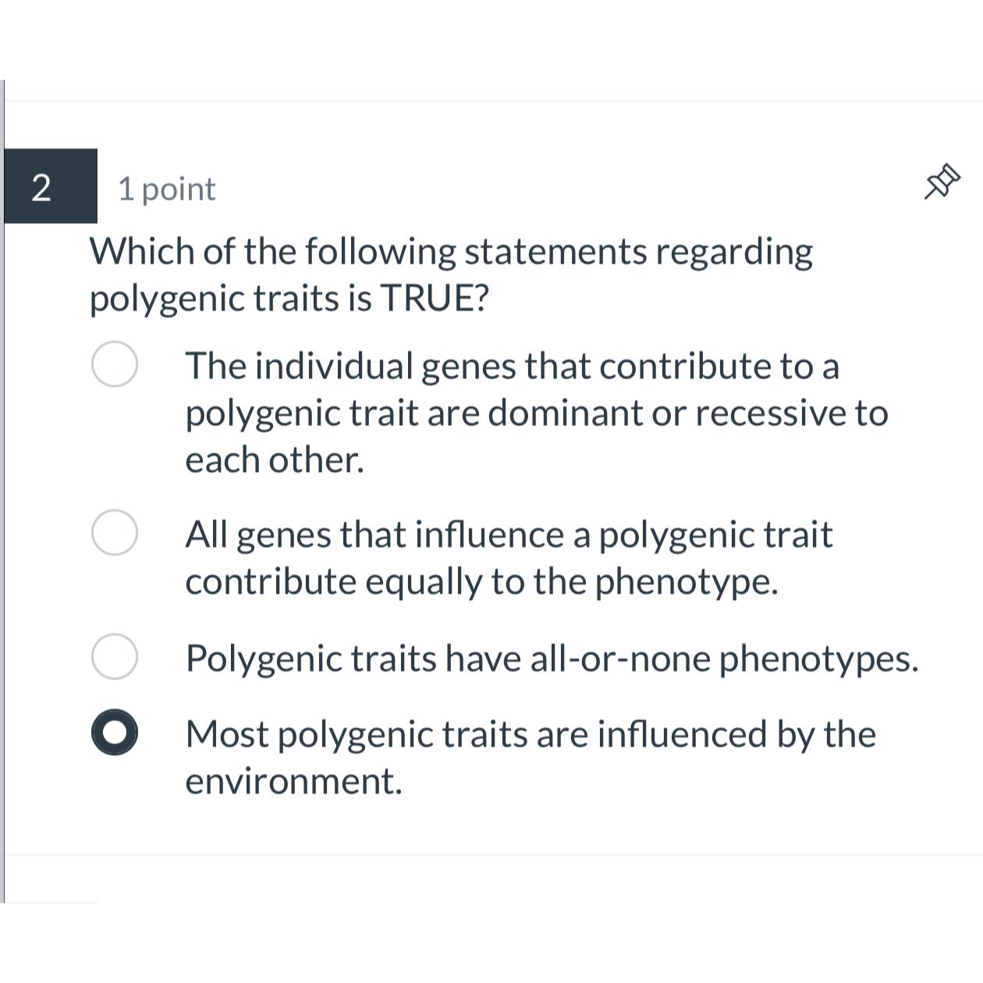This screenshot has height=983, width=983.
Task: Click the unfilled circle next to first answer
Action: (x=115, y=364)
